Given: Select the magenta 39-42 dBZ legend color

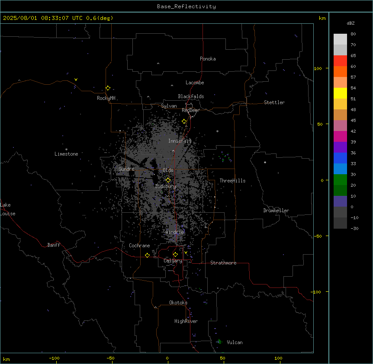Looking at the screenshot, I should [x=340, y=136].
